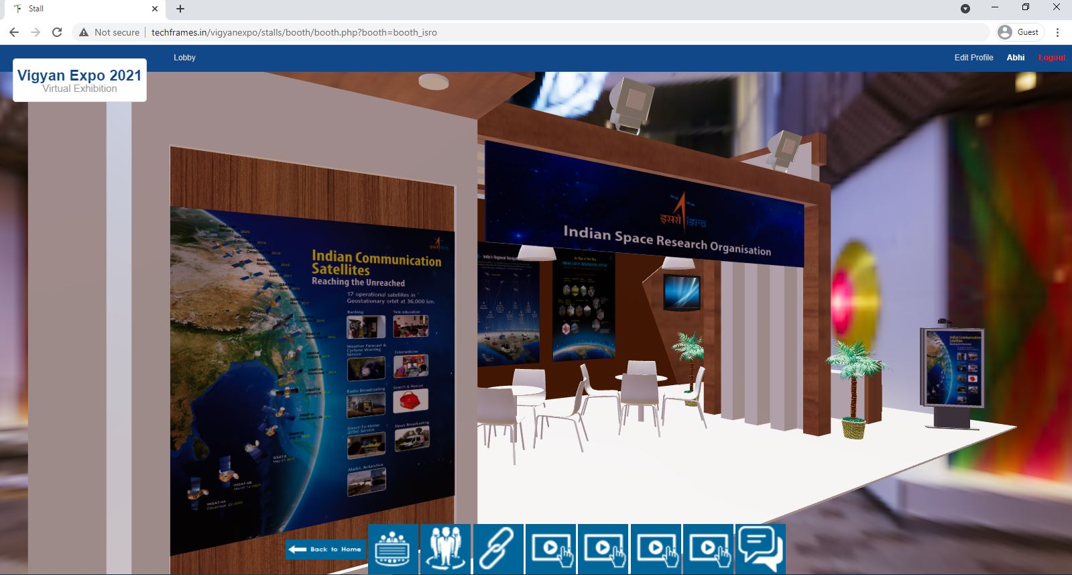The height and width of the screenshot is (575, 1072).
Task: Play the third video icon
Action: point(656,549)
